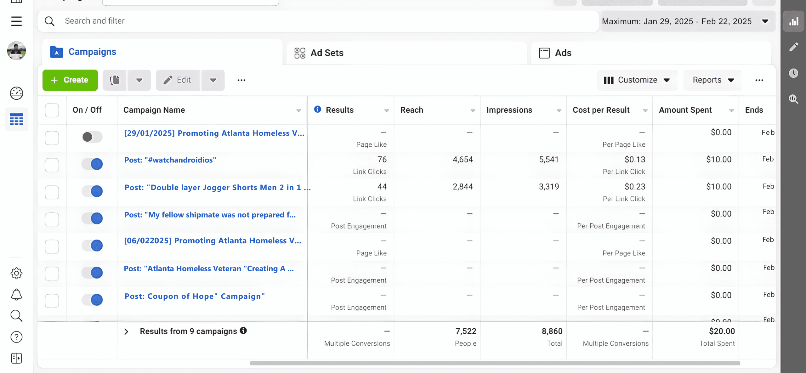Image resolution: width=806 pixels, height=373 pixels.
Task: Toggle on the [29/01/2025] Promoting Atlanta campaign
Action: pyautogui.click(x=92, y=137)
